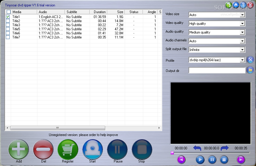Image resolution: width=256 pixels, height=166 pixels.
Task: Click the black video preview area
Action: point(210,113)
